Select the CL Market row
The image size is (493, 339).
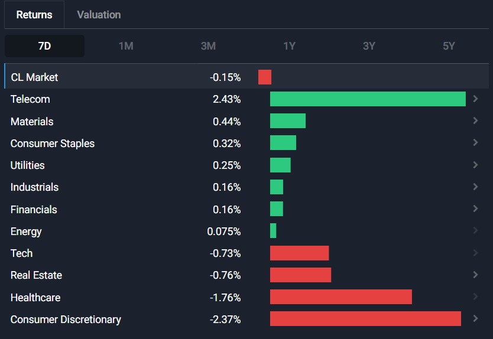point(34,77)
